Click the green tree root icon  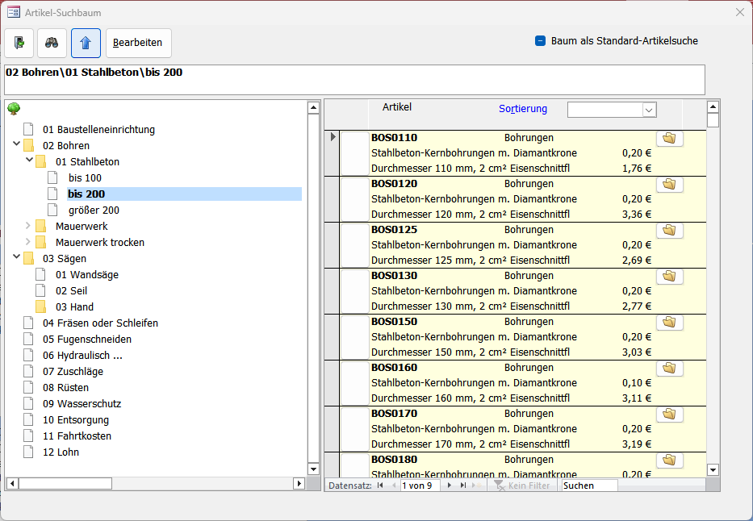14,109
